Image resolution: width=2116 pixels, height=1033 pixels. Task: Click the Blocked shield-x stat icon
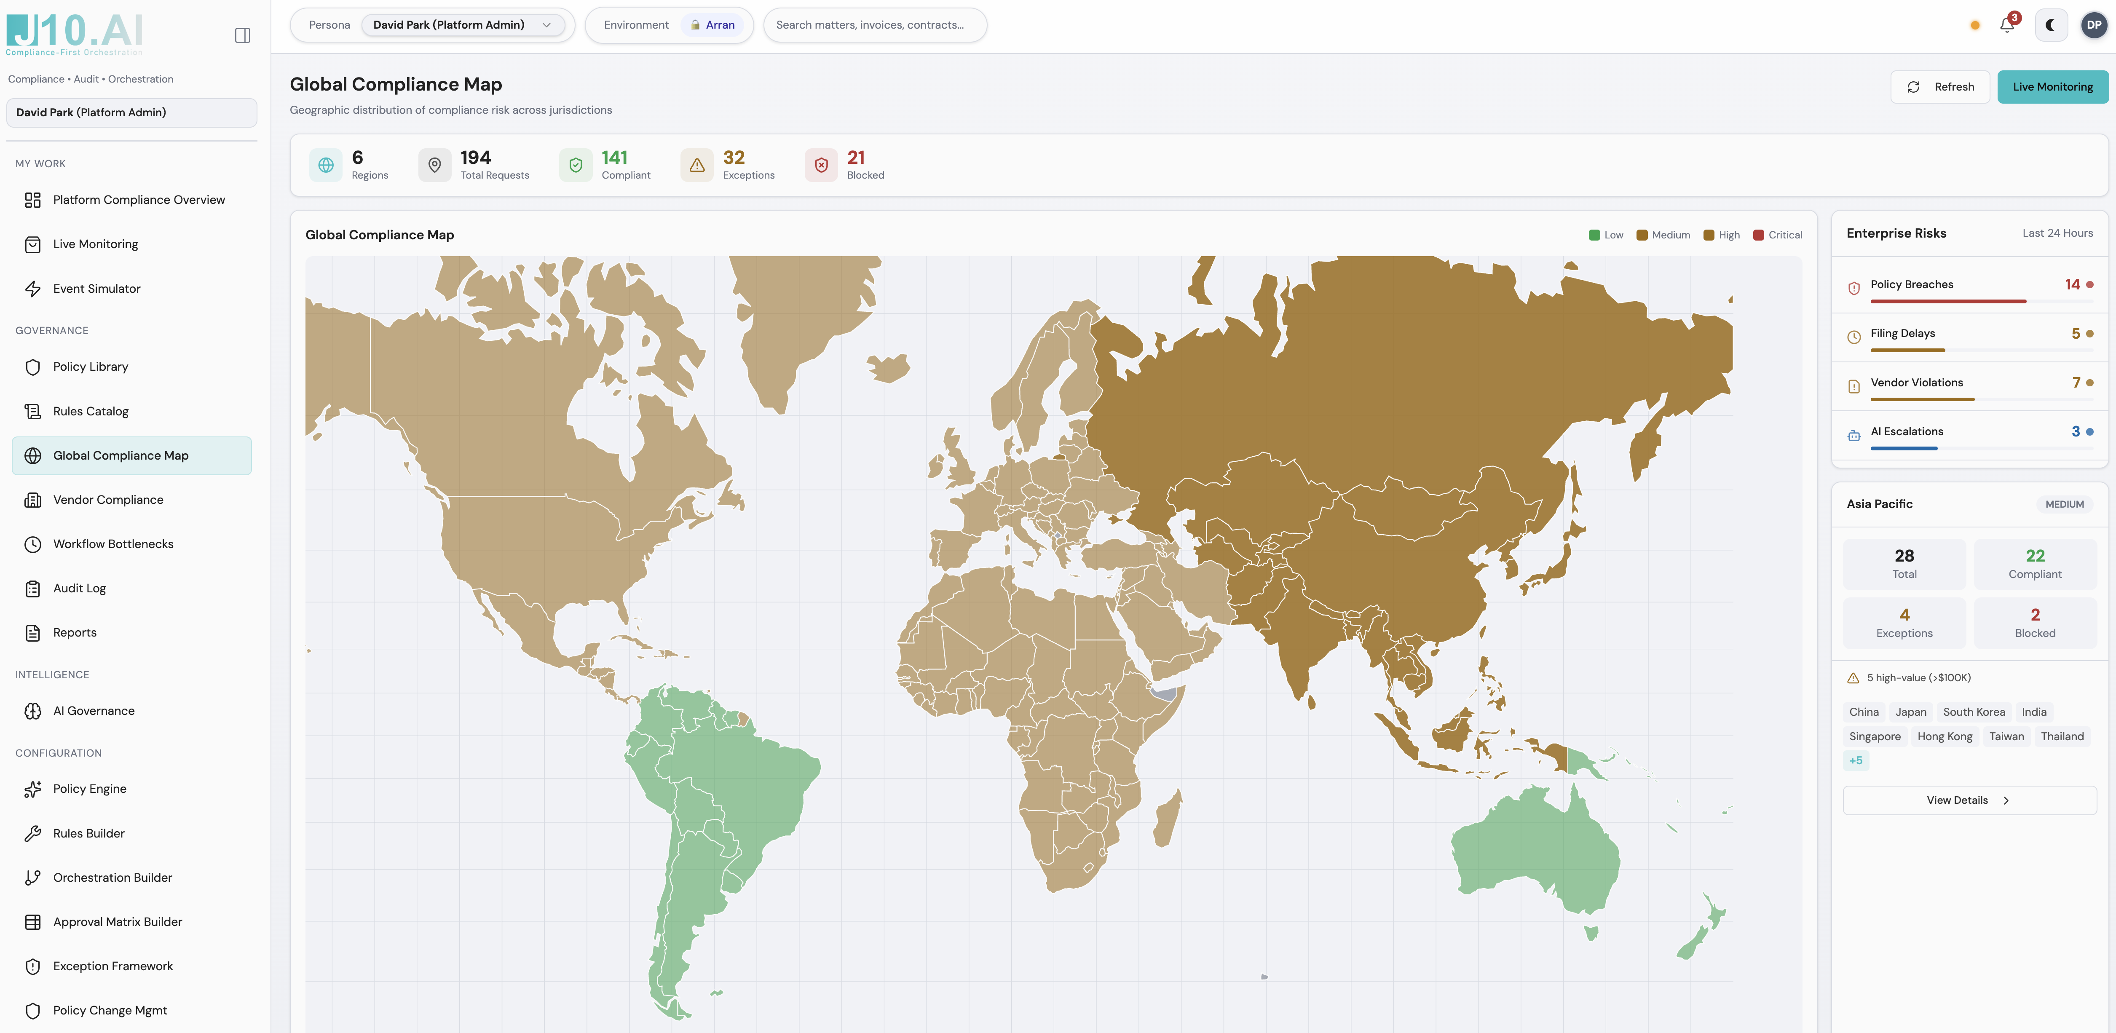(822, 165)
